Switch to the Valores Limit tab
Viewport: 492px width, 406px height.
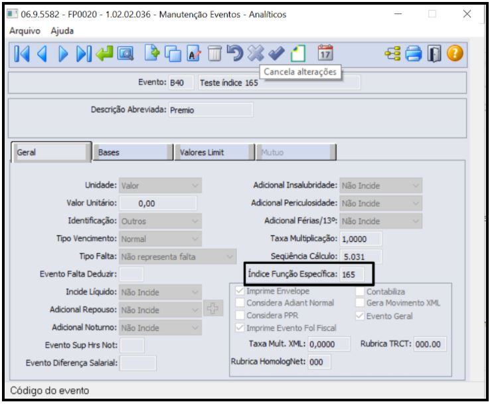click(x=214, y=152)
